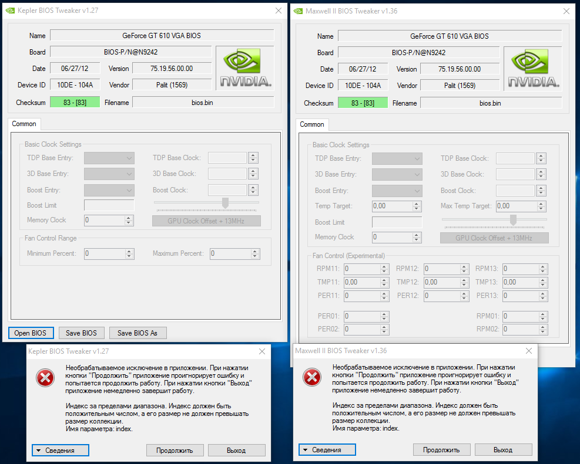Screen dimensions: 580x464
Task: Click the RPM13 stepper in Fan Control
Action: (542, 269)
